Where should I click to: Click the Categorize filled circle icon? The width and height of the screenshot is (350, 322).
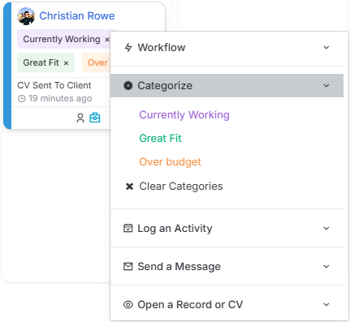[128, 86]
